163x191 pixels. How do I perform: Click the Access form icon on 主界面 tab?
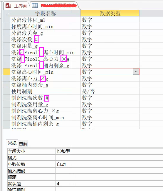point(8,6)
